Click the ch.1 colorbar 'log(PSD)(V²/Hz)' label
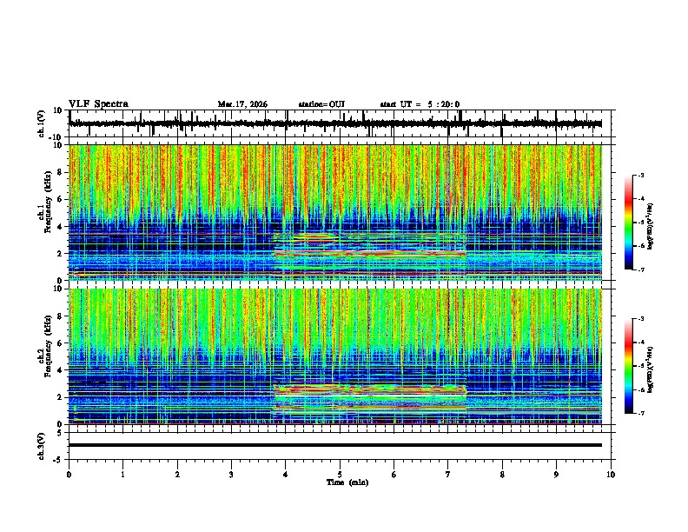 click(x=651, y=227)
